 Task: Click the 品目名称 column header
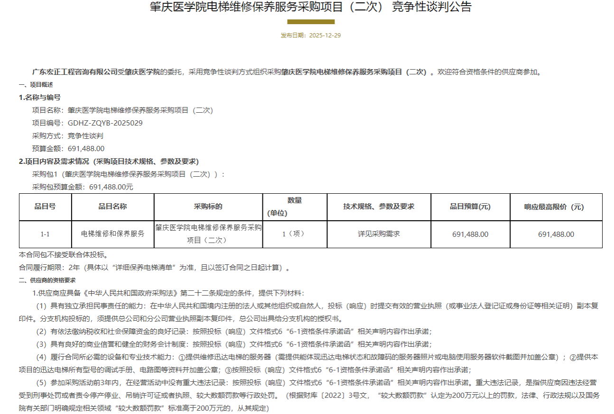coord(112,207)
